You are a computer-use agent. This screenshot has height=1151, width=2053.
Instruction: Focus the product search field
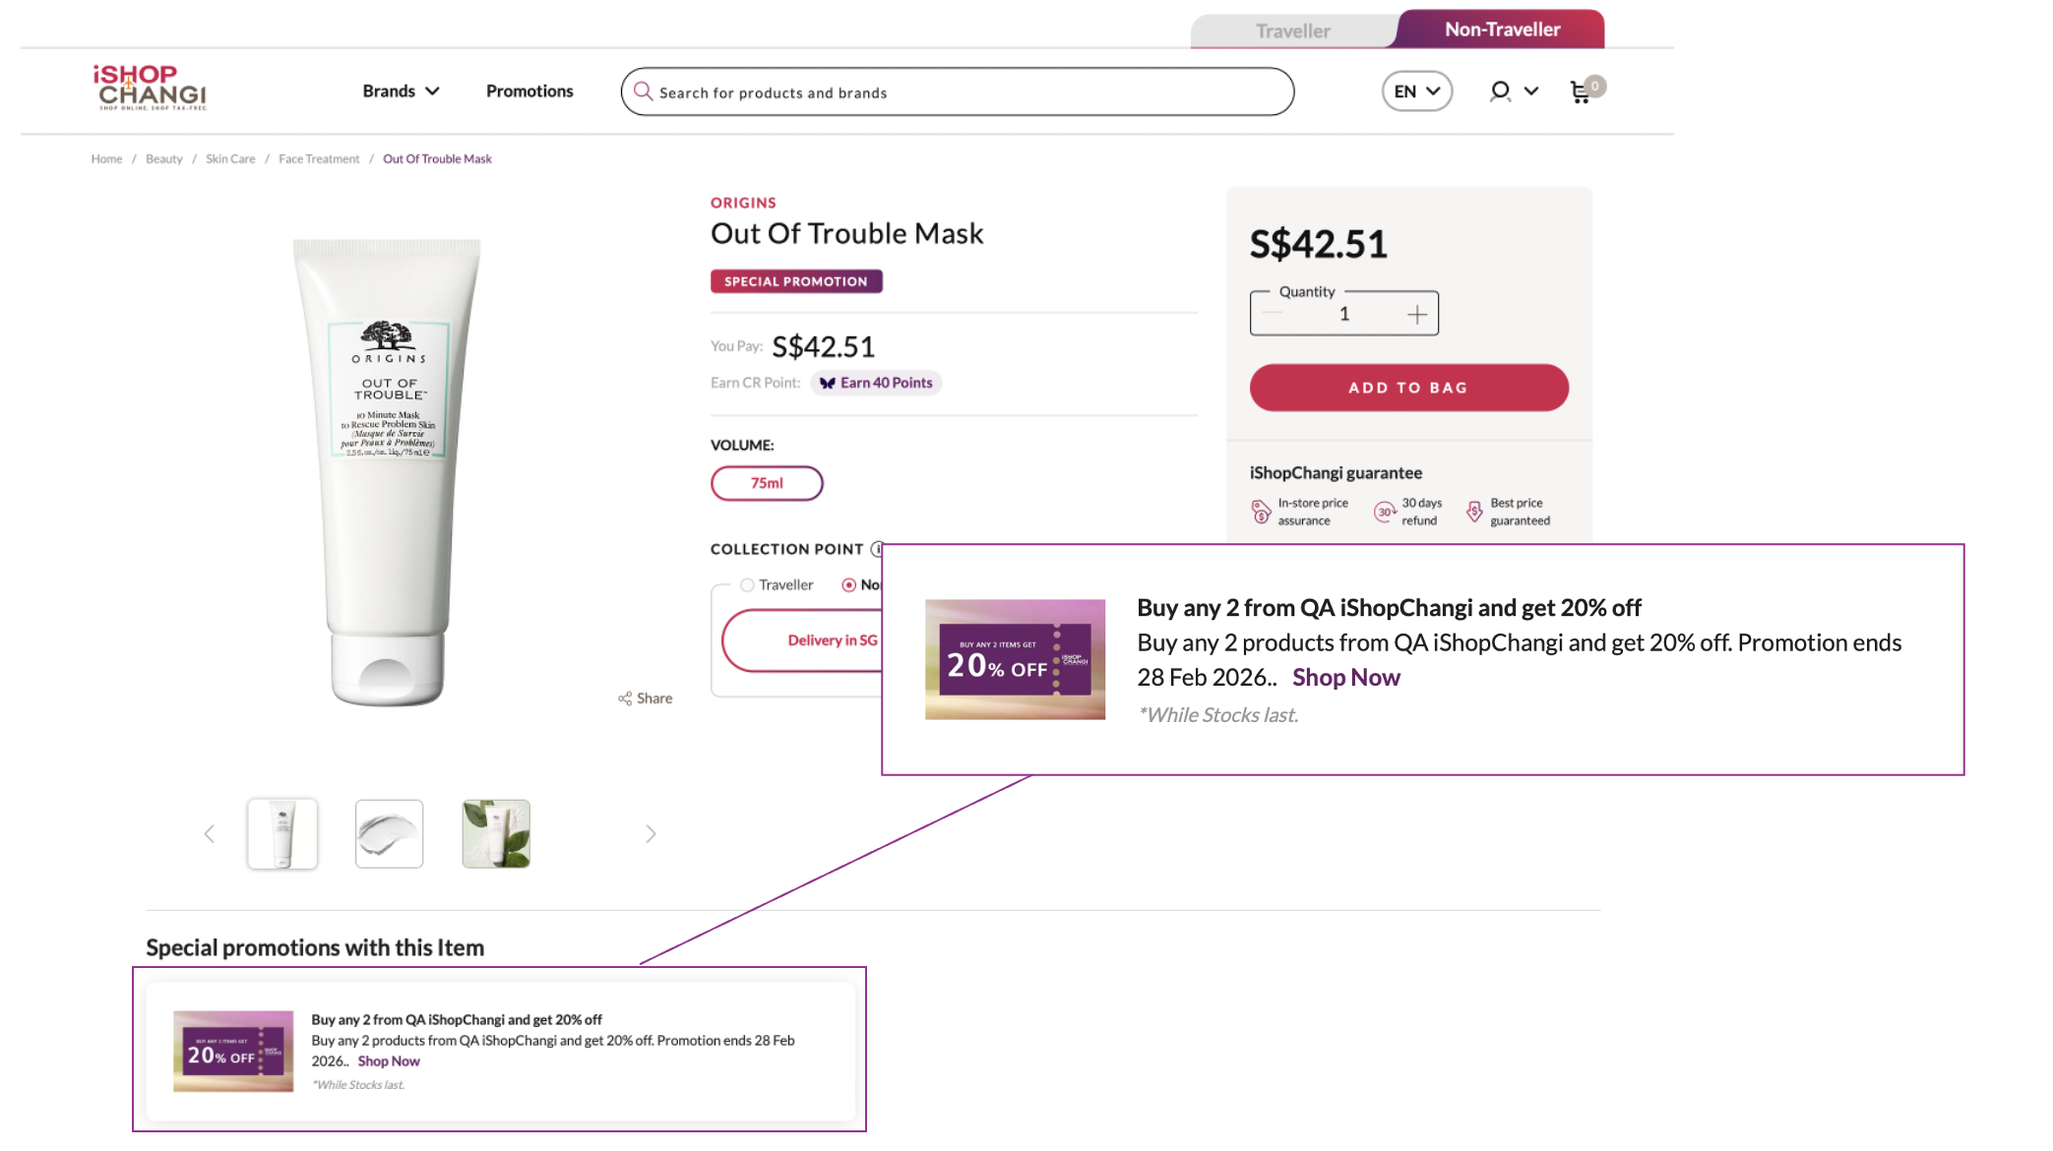pyautogui.click(x=964, y=92)
